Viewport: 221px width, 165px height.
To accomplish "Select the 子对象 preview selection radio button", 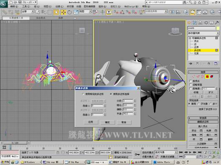I will tap(198, 104).
